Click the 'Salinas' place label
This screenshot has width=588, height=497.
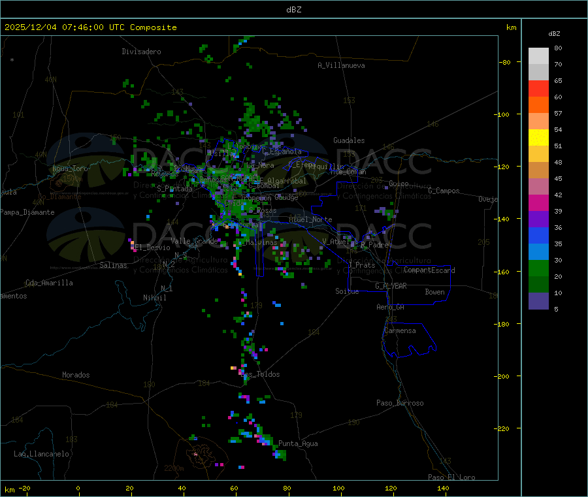113,265
